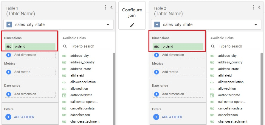Click the Configure join pencil icon

tap(132, 25)
